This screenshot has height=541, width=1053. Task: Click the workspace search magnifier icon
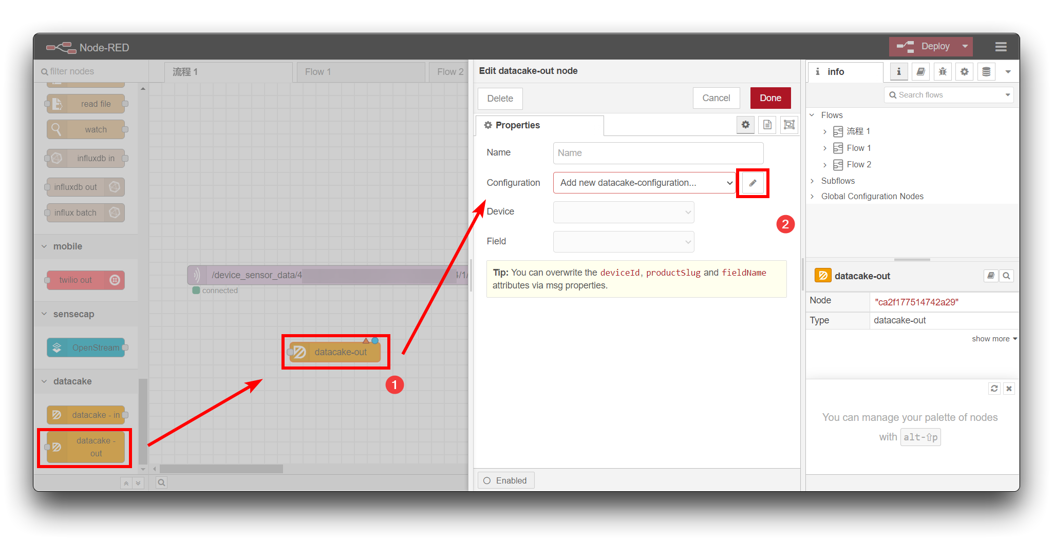click(x=161, y=482)
